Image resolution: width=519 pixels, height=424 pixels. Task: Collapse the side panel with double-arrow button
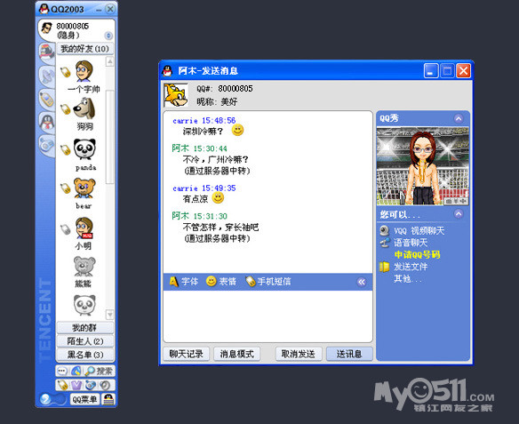click(x=362, y=282)
